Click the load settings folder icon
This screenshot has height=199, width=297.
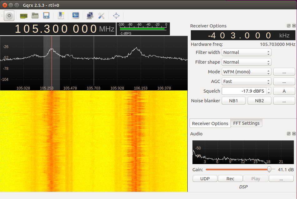(x=35, y=16)
